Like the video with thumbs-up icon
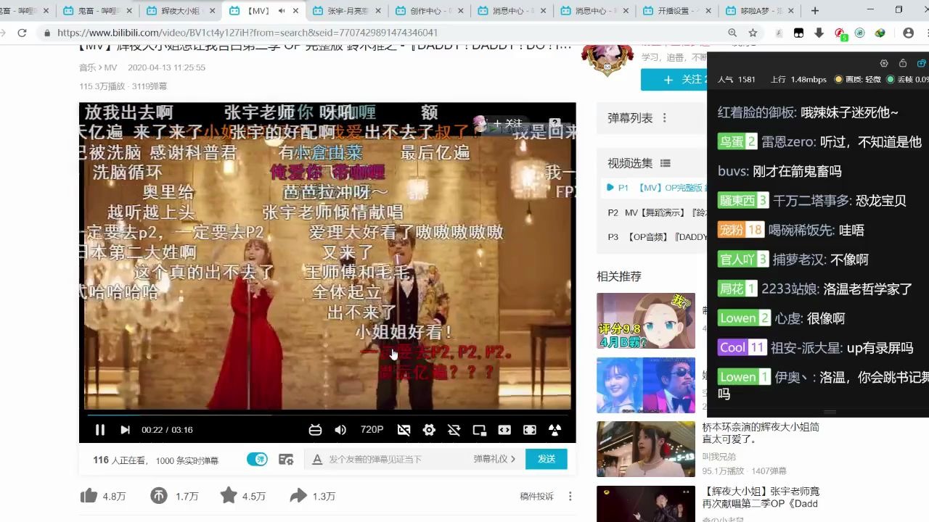The height and width of the screenshot is (522, 929). 89,496
